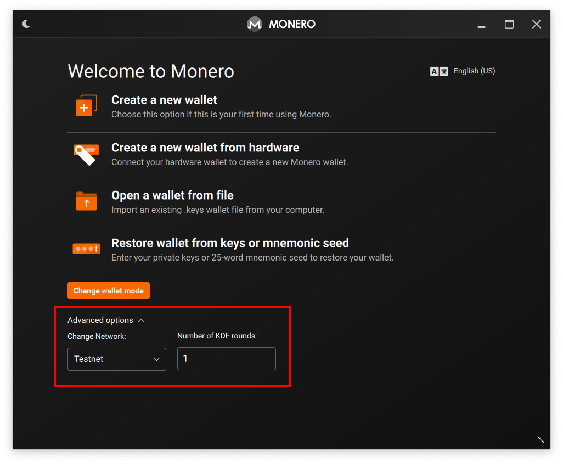Screen dimensions: 563x464
Task: Click the Change Network: label
Action: [x=97, y=336]
